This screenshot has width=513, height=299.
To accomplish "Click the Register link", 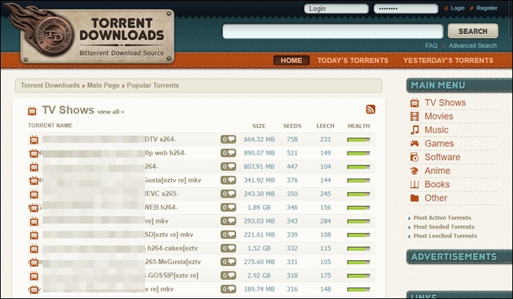I will 487,8.
